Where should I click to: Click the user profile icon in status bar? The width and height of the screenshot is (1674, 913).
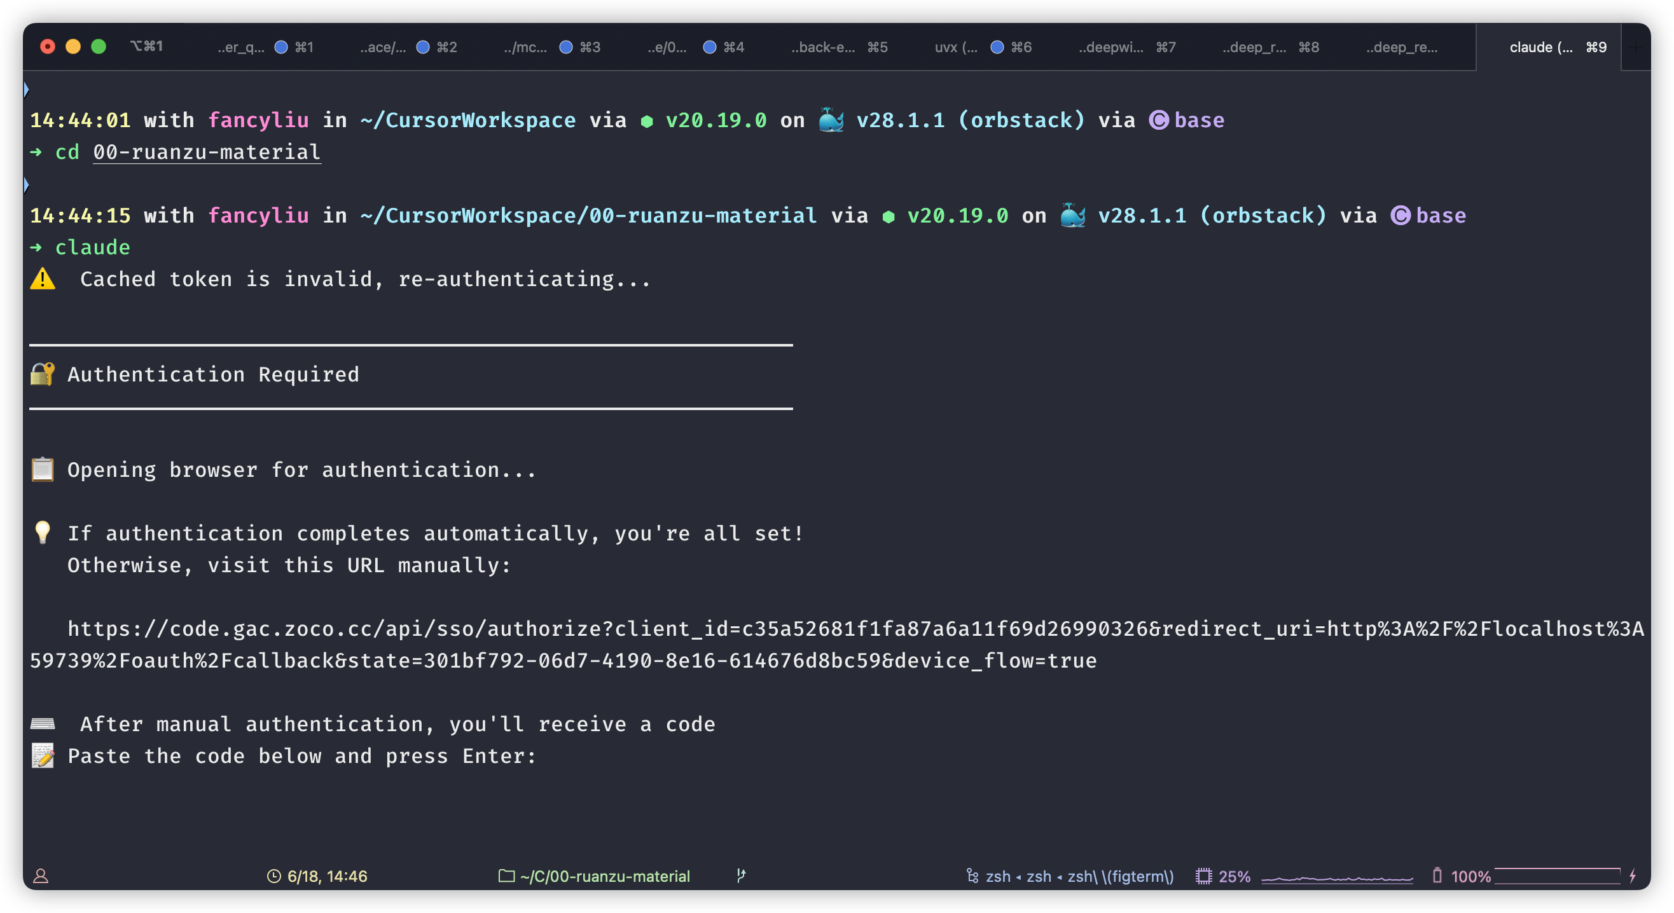coord(41,876)
